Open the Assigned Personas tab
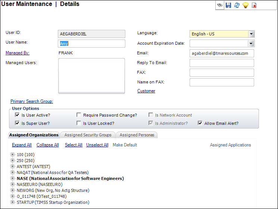Image resolution: width=278 pixels, height=209 pixels. [x=137, y=135]
